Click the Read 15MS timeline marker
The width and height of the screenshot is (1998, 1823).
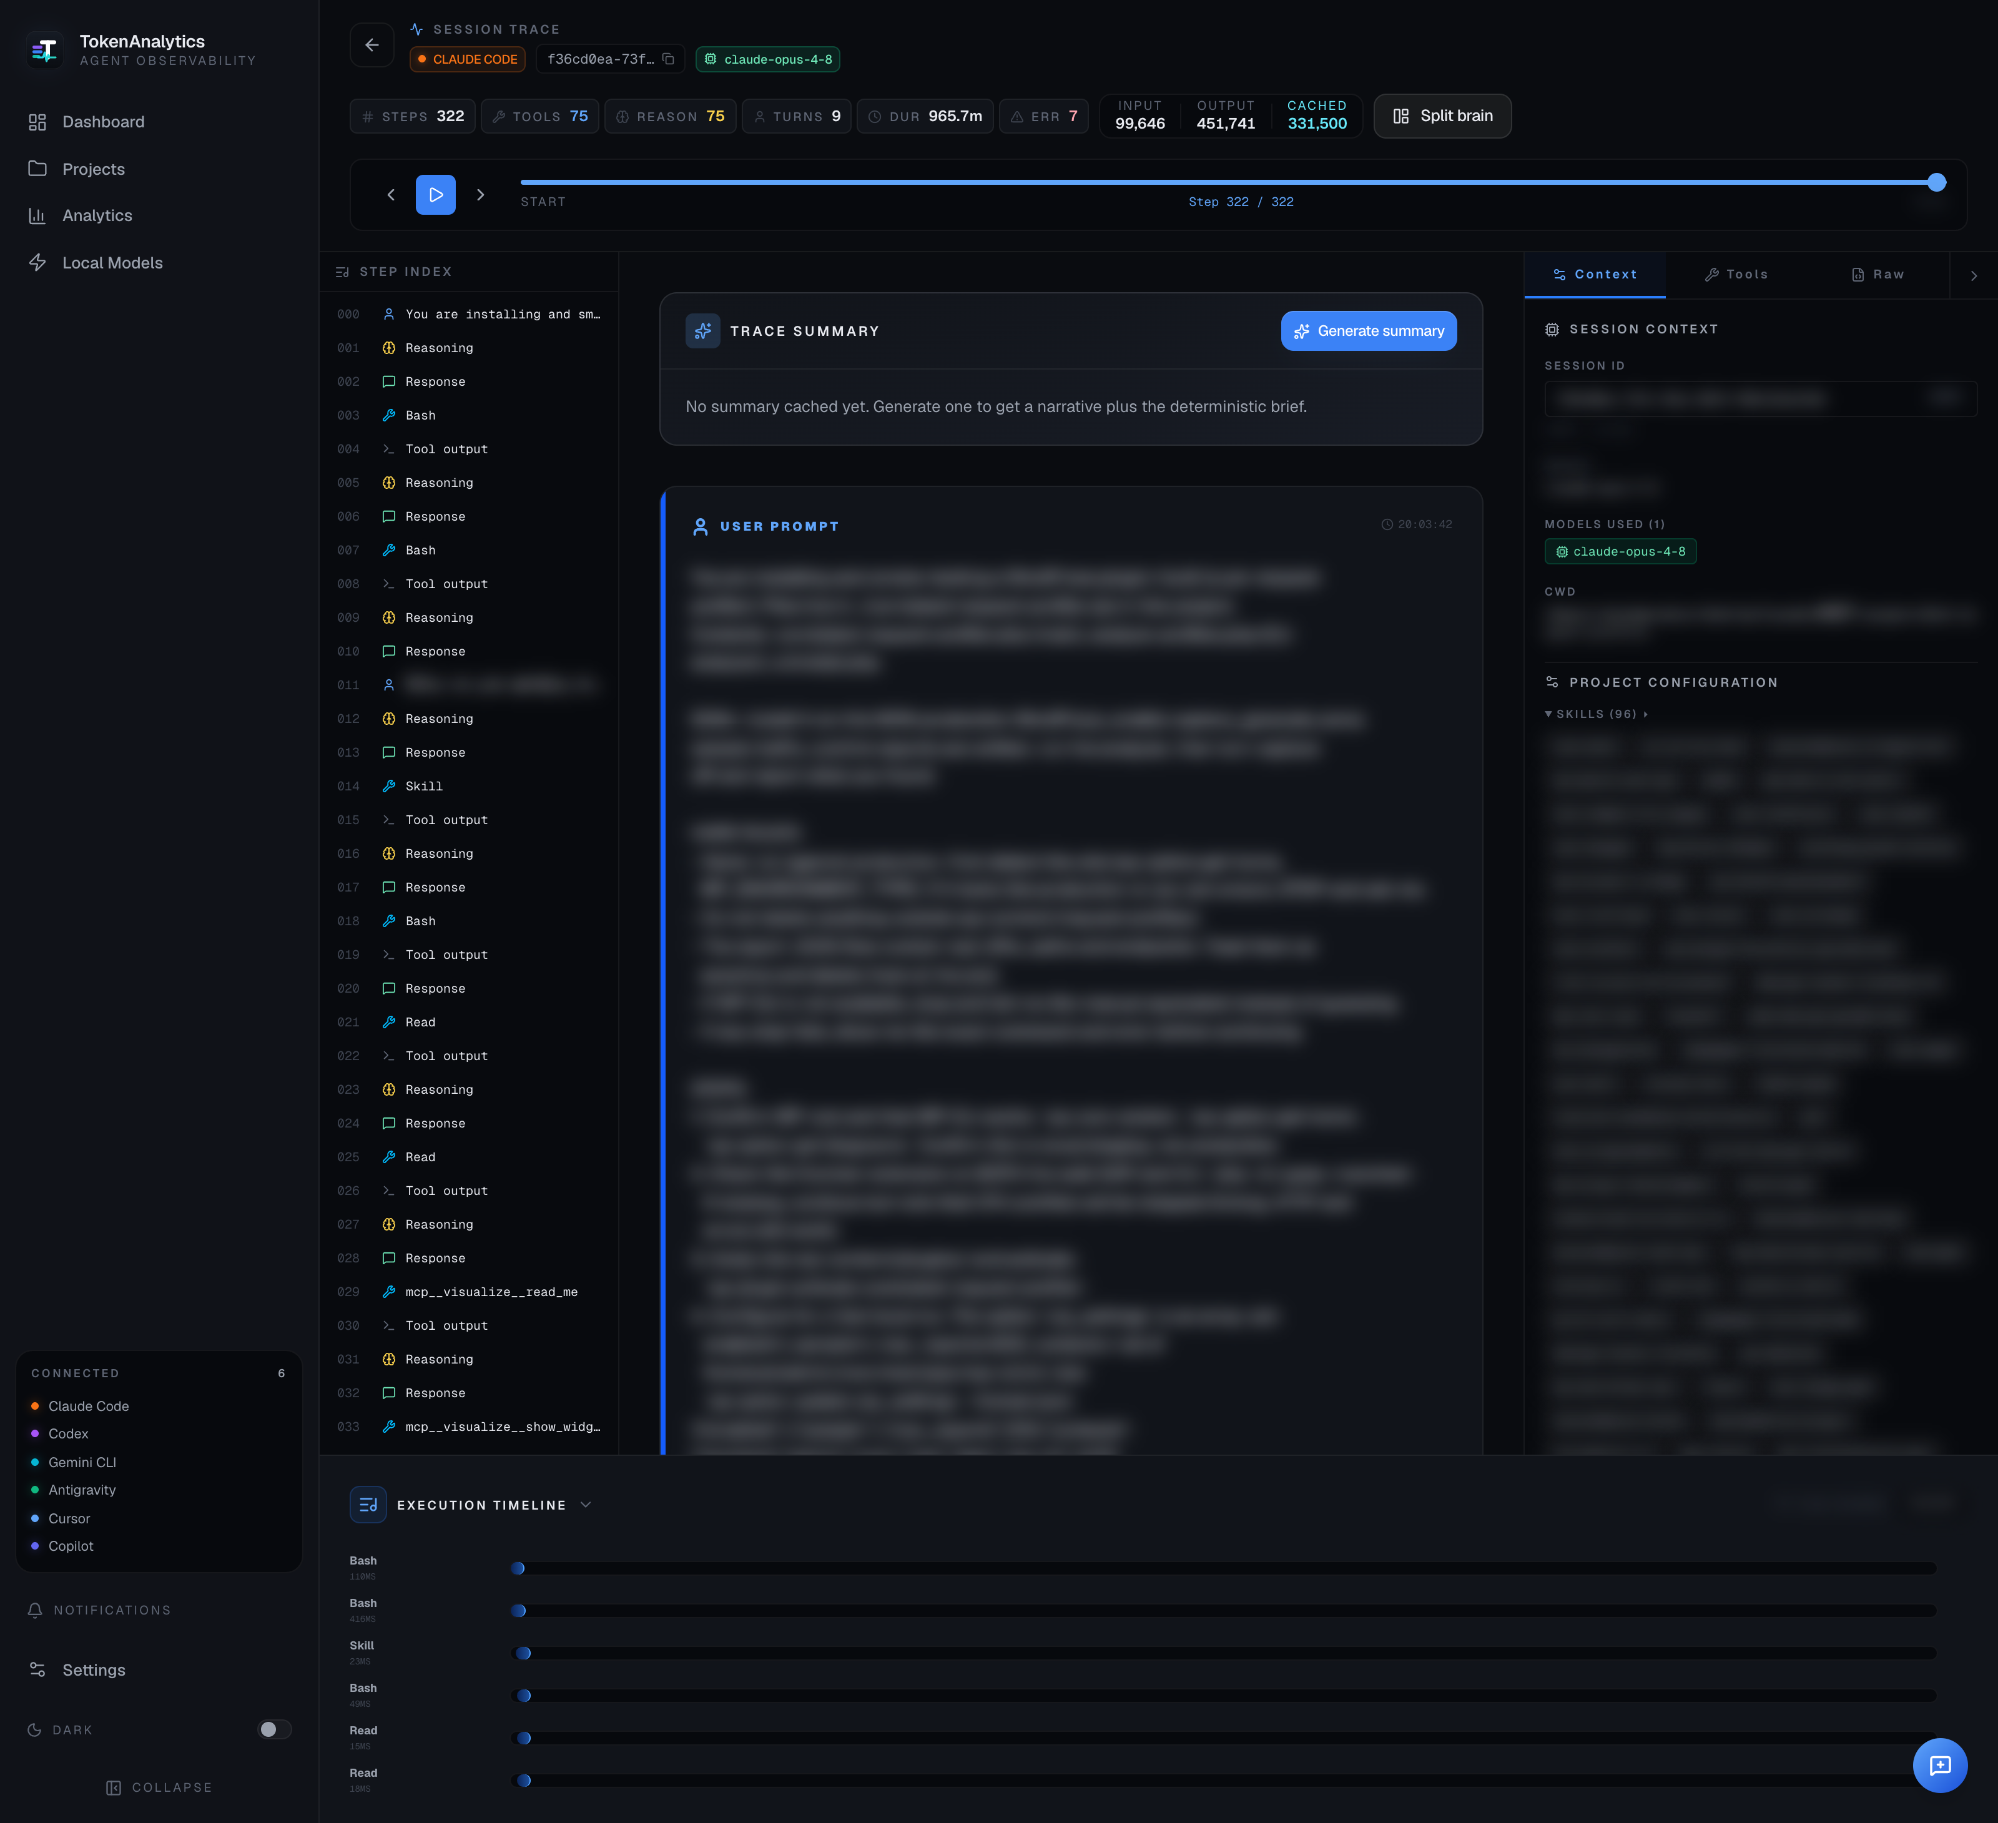[x=524, y=1738]
